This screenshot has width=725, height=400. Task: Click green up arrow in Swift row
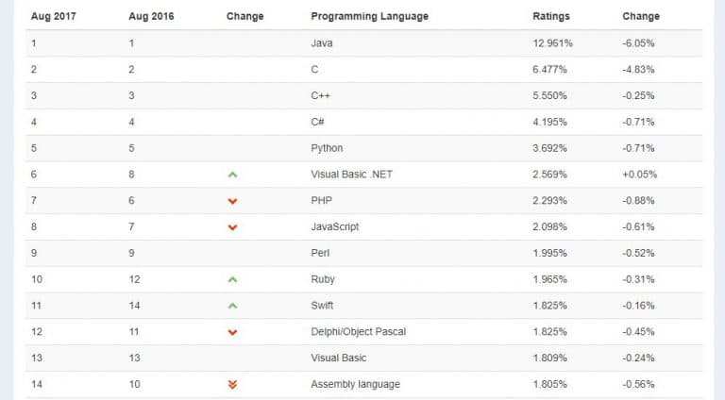click(x=232, y=306)
